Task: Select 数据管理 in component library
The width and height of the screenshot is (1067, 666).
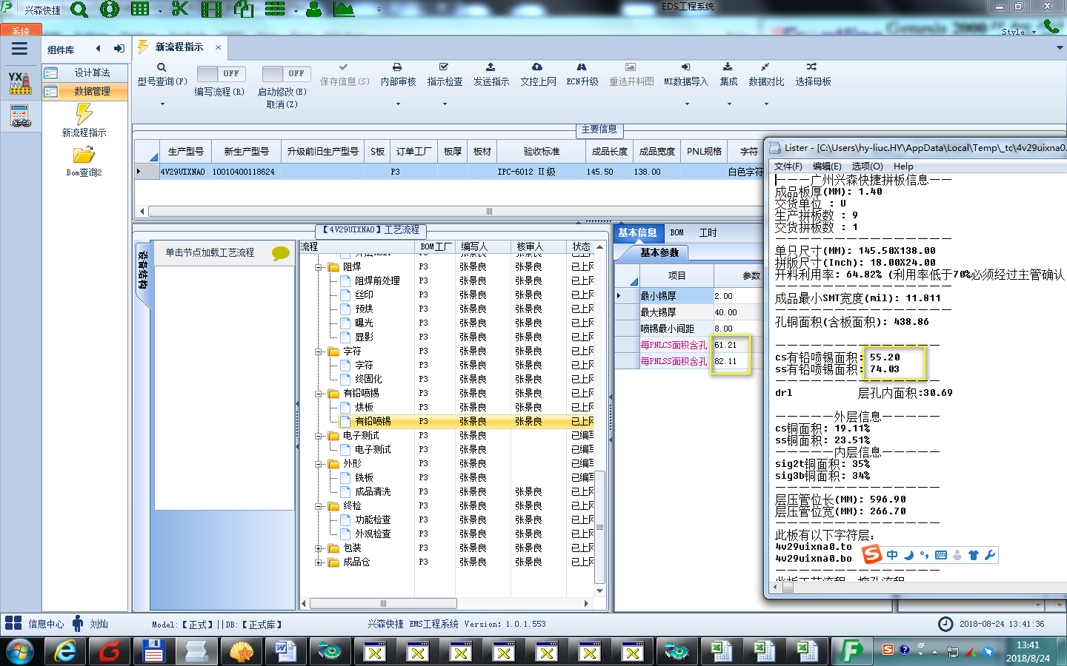Action: (84, 91)
